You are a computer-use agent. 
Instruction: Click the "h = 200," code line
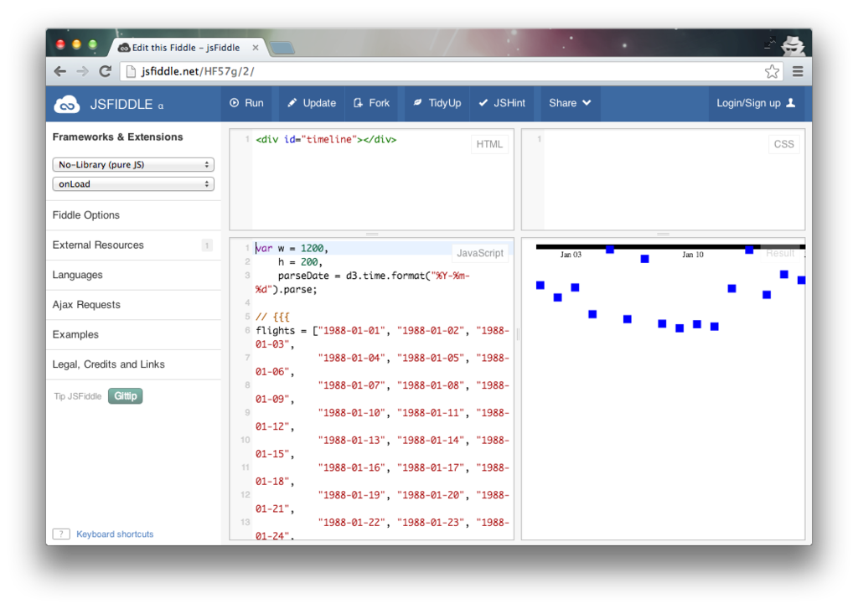point(300,262)
